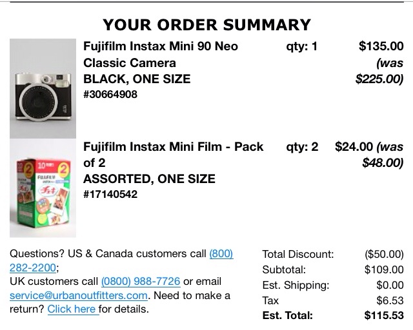Image resolution: width=413 pixels, height=330 pixels.
Task: Select camera item number #30664908
Action: point(110,95)
